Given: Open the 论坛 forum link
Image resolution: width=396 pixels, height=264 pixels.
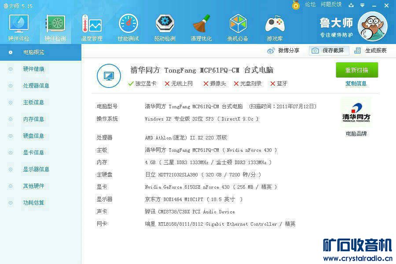Looking at the screenshot, I should coord(310,4).
